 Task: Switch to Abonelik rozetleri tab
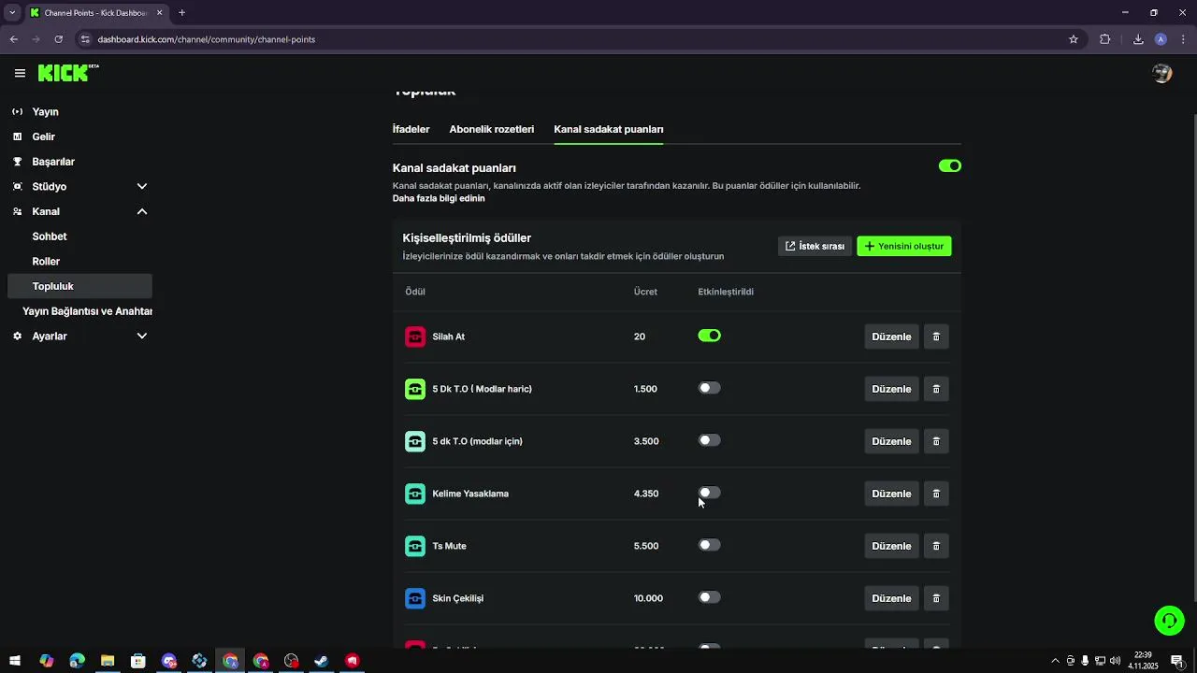(x=491, y=129)
